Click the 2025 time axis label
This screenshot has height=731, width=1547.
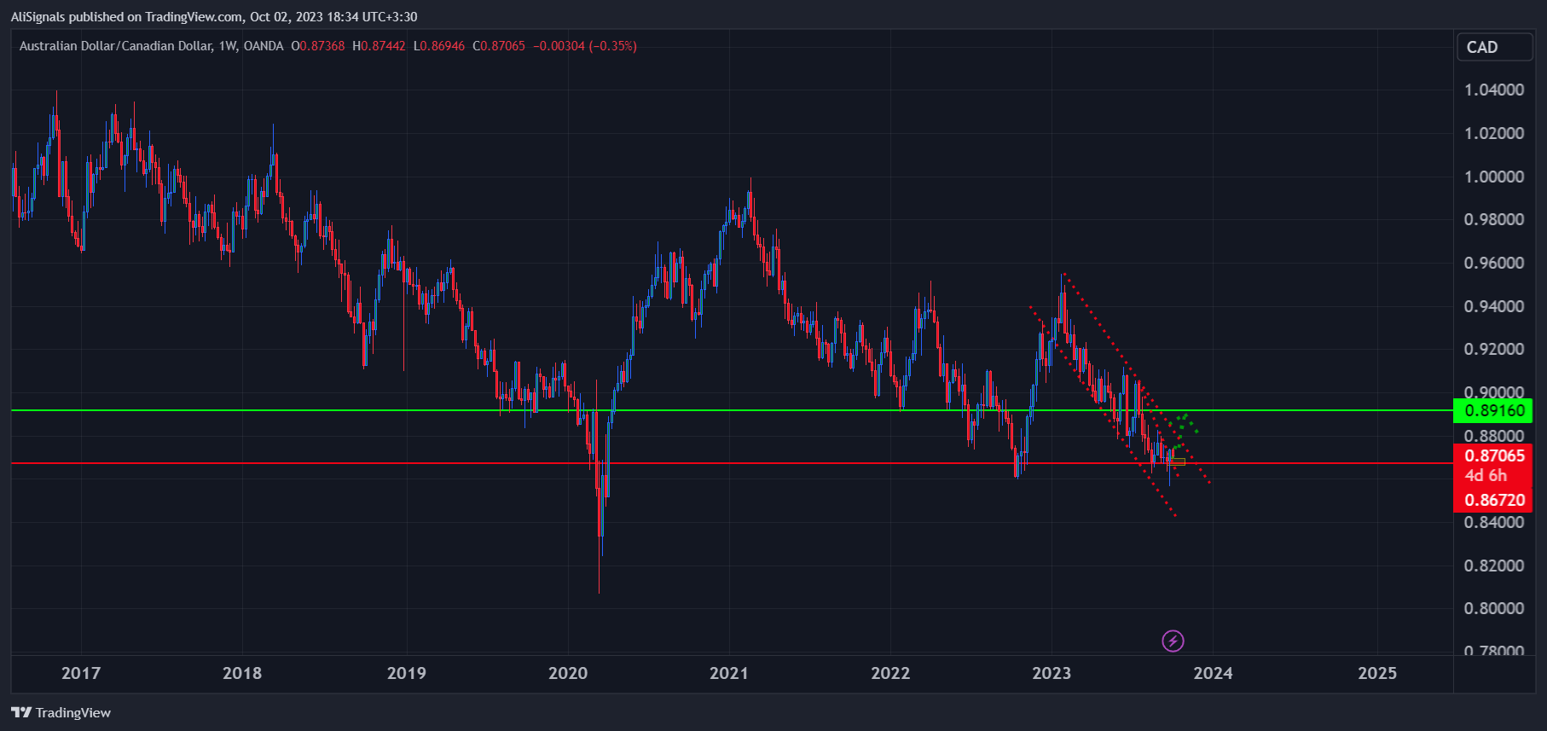click(1377, 673)
